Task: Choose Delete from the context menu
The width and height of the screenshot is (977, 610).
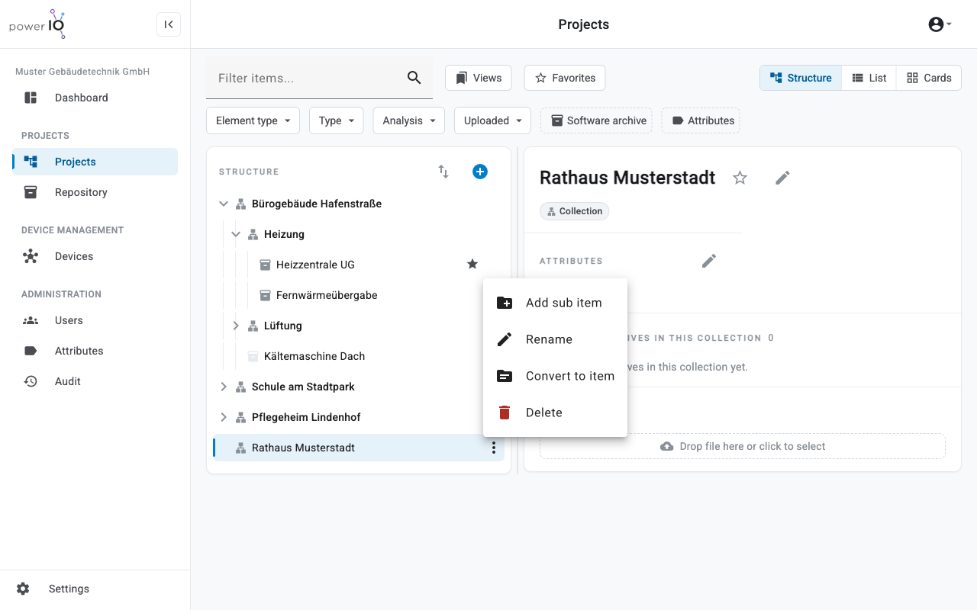Action: (555, 413)
